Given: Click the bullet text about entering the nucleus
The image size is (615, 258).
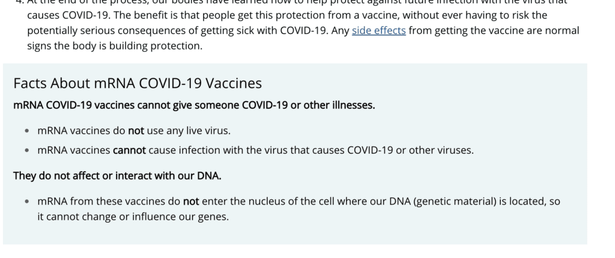Looking at the screenshot, I should pyautogui.click(x=298, y=209).
